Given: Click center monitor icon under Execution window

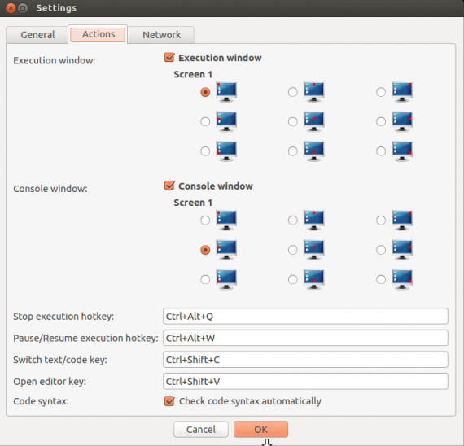Looking at the screenshot, I should (314, 121).
